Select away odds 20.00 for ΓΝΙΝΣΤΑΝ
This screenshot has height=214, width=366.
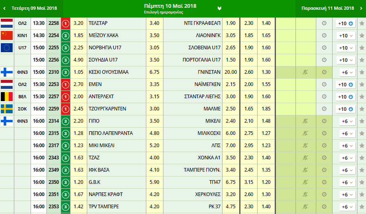[230, 72]
